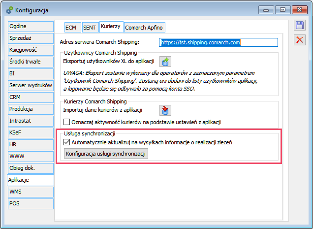Open the KSeF side tab

31,132
